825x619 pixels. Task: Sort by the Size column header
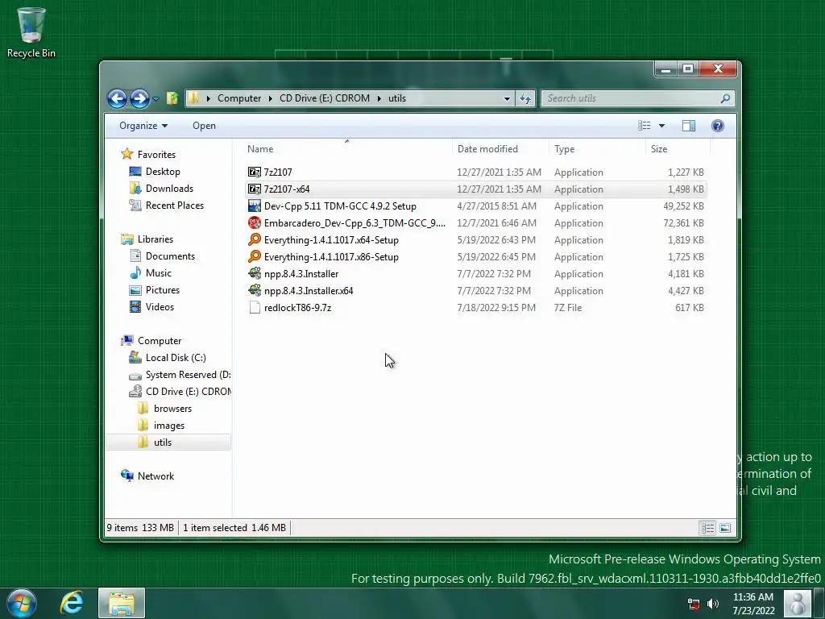(678, 149)
